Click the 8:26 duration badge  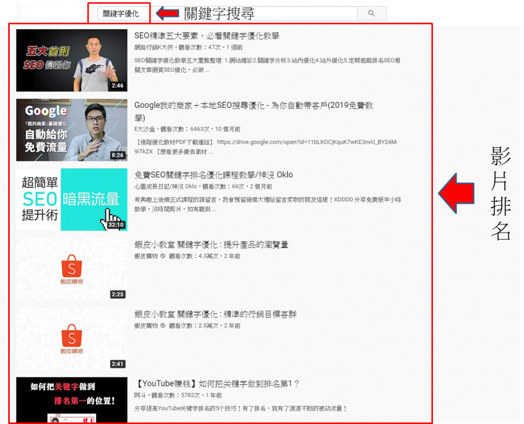[118, 155]
